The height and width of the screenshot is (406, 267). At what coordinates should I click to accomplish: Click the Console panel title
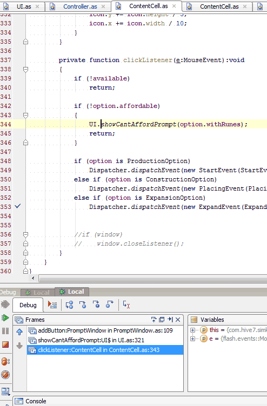click(36, 401)
